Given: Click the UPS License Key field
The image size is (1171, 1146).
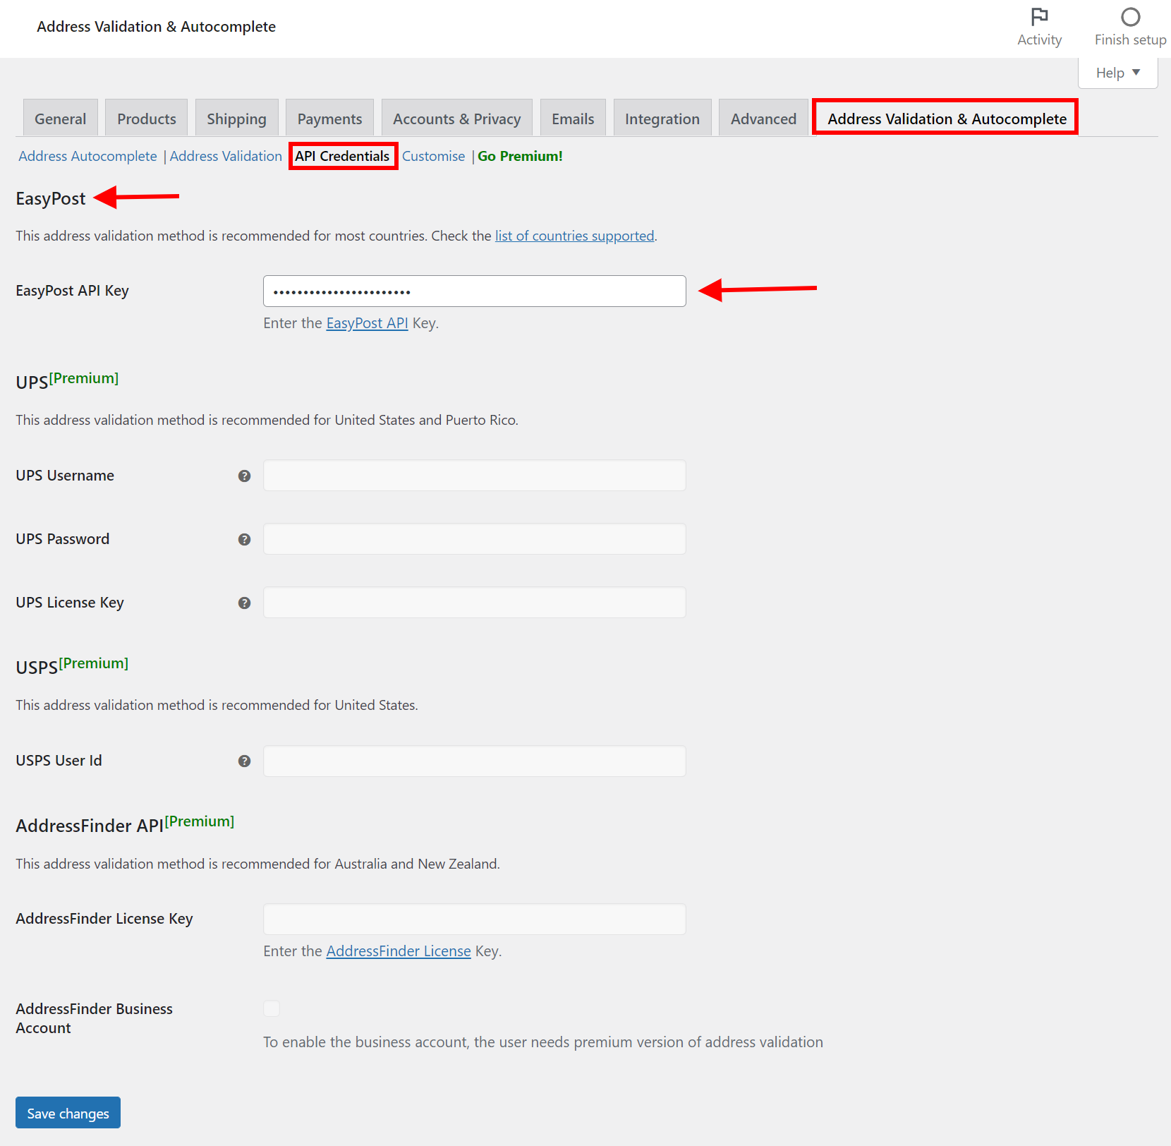Looking at the screenshot, I should 474,603.
